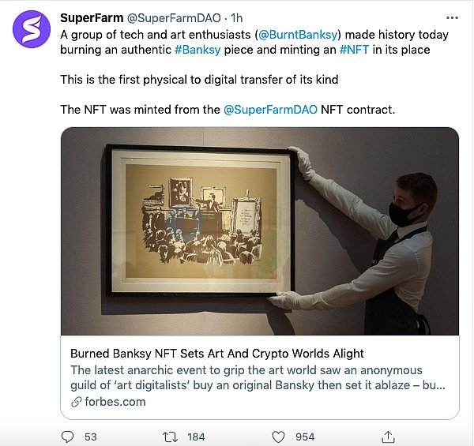This screenshot has height=446, width=474.
Task: Click @SuperFarmDAO mention in tweet body
Action: (272, 109)
